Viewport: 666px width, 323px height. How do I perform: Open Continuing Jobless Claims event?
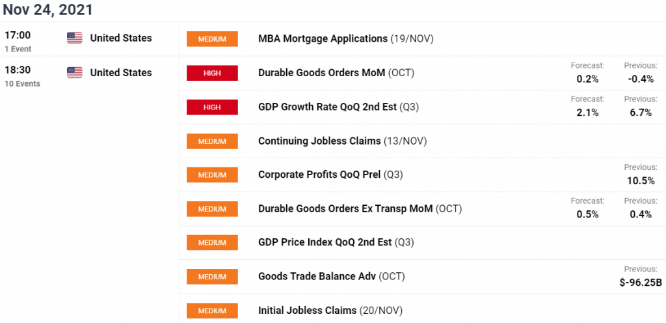click(x=342, y=141)
